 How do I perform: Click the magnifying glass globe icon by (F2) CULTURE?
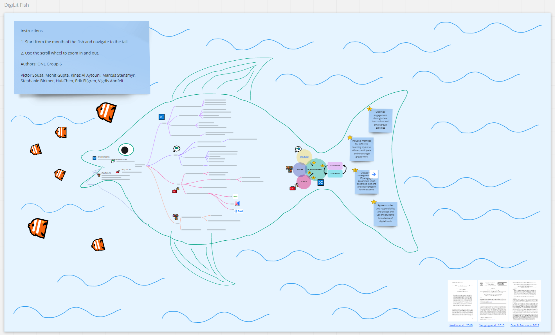pos(113,161)
